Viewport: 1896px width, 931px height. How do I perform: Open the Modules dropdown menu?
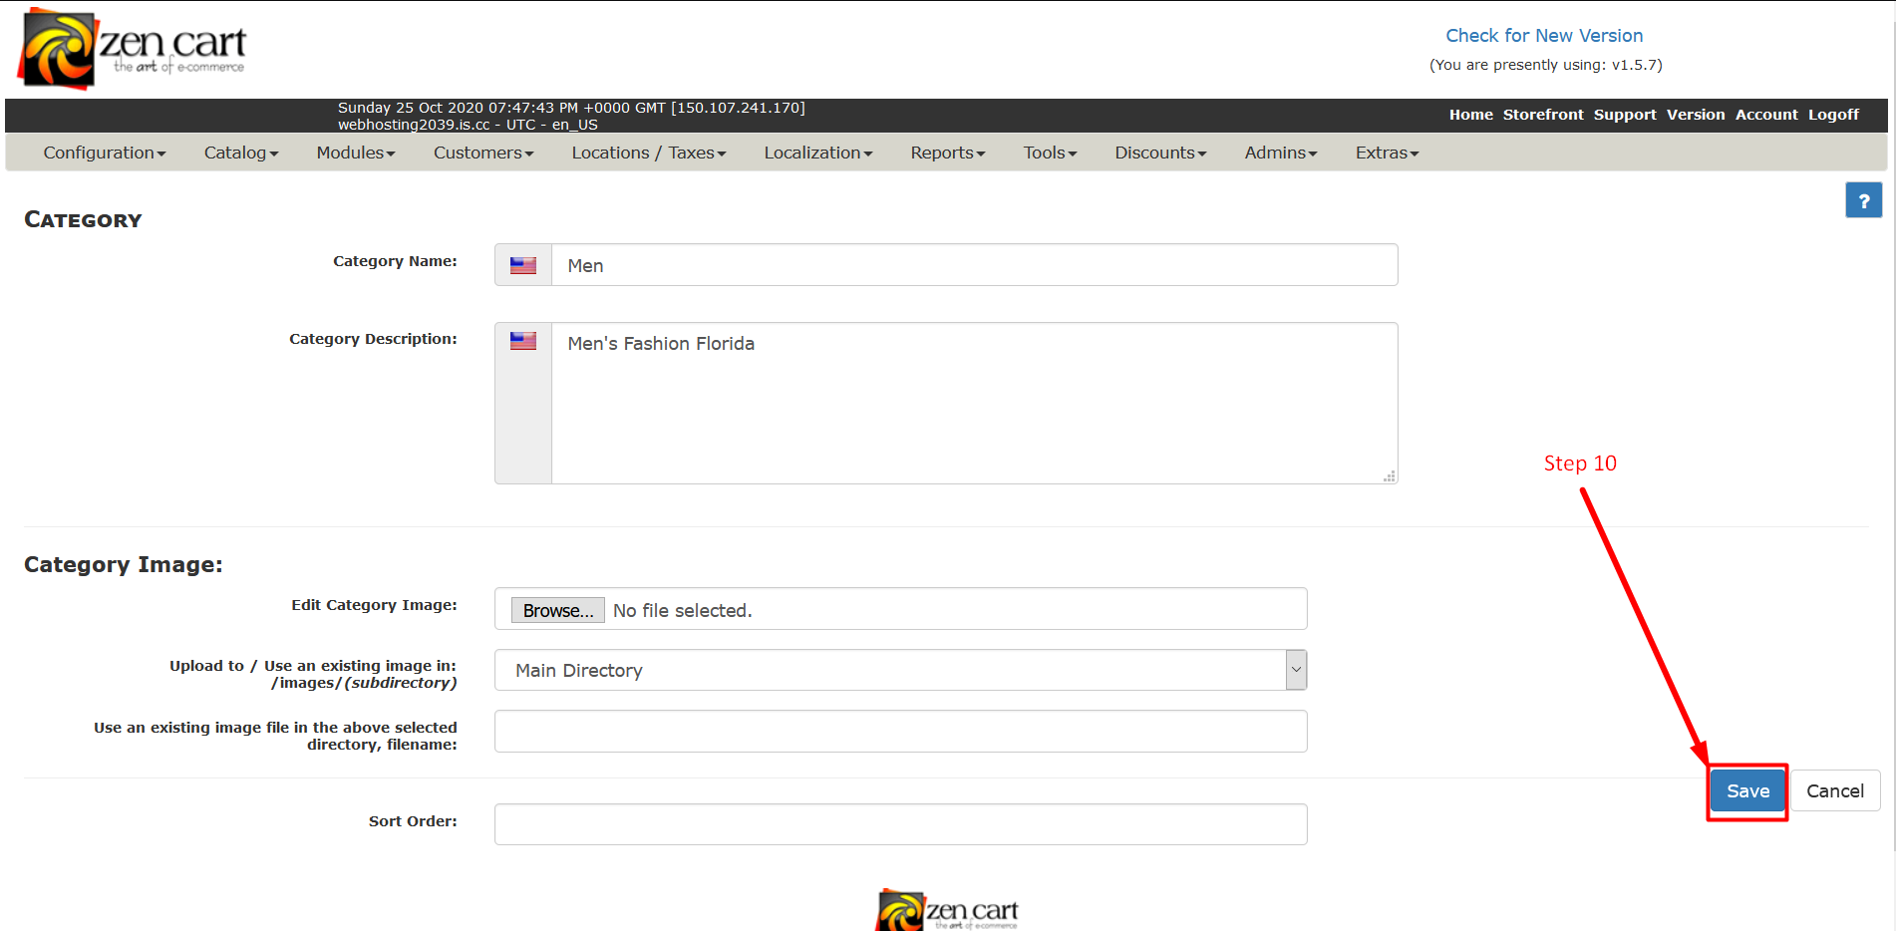point(356,153)
